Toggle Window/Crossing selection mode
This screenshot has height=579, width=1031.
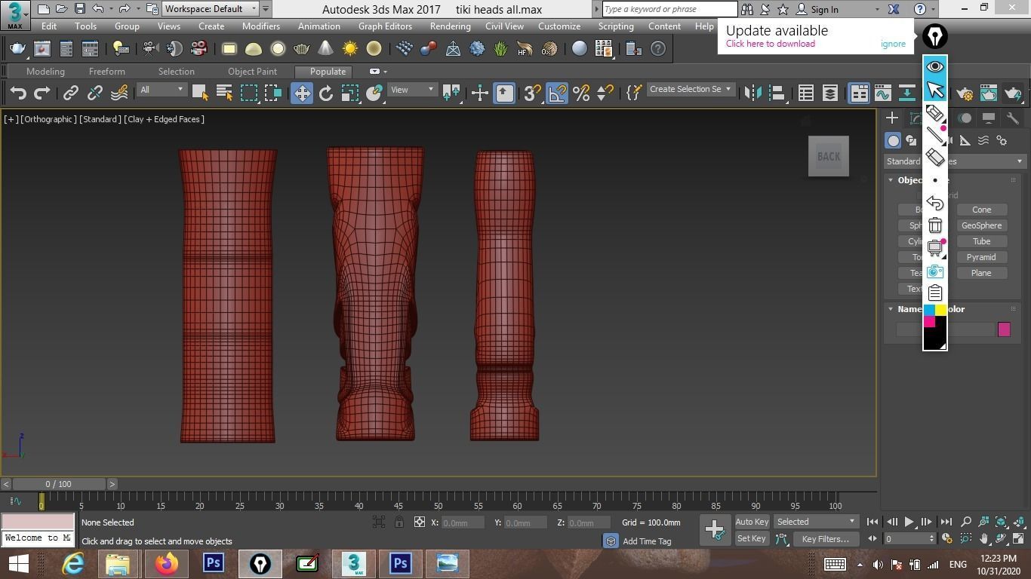coord(273,92)
